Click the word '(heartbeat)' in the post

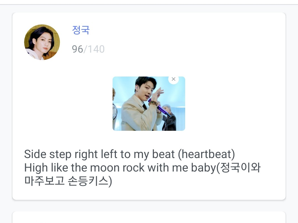tap(206, 154)
